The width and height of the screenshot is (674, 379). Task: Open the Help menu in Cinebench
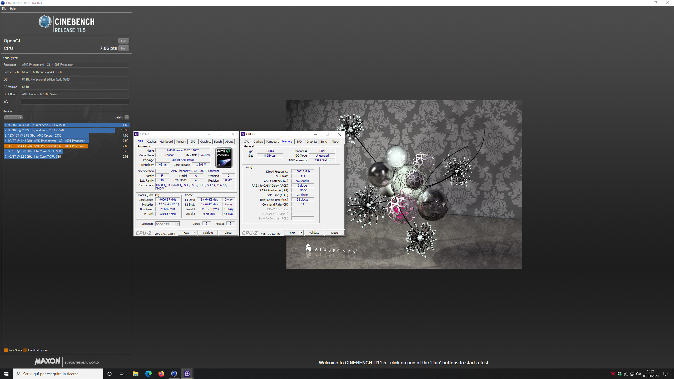coord(13,9)
